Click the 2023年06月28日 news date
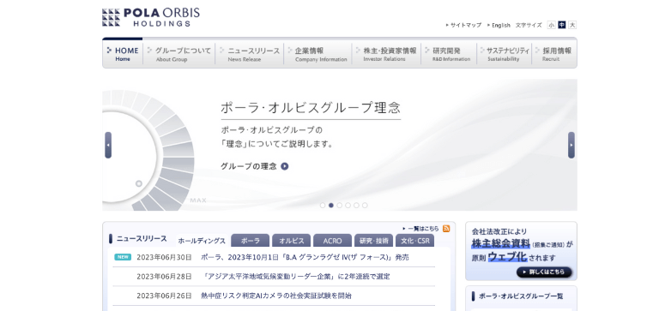659x311 pixels. pyautogui.click(x=164, y=277)
